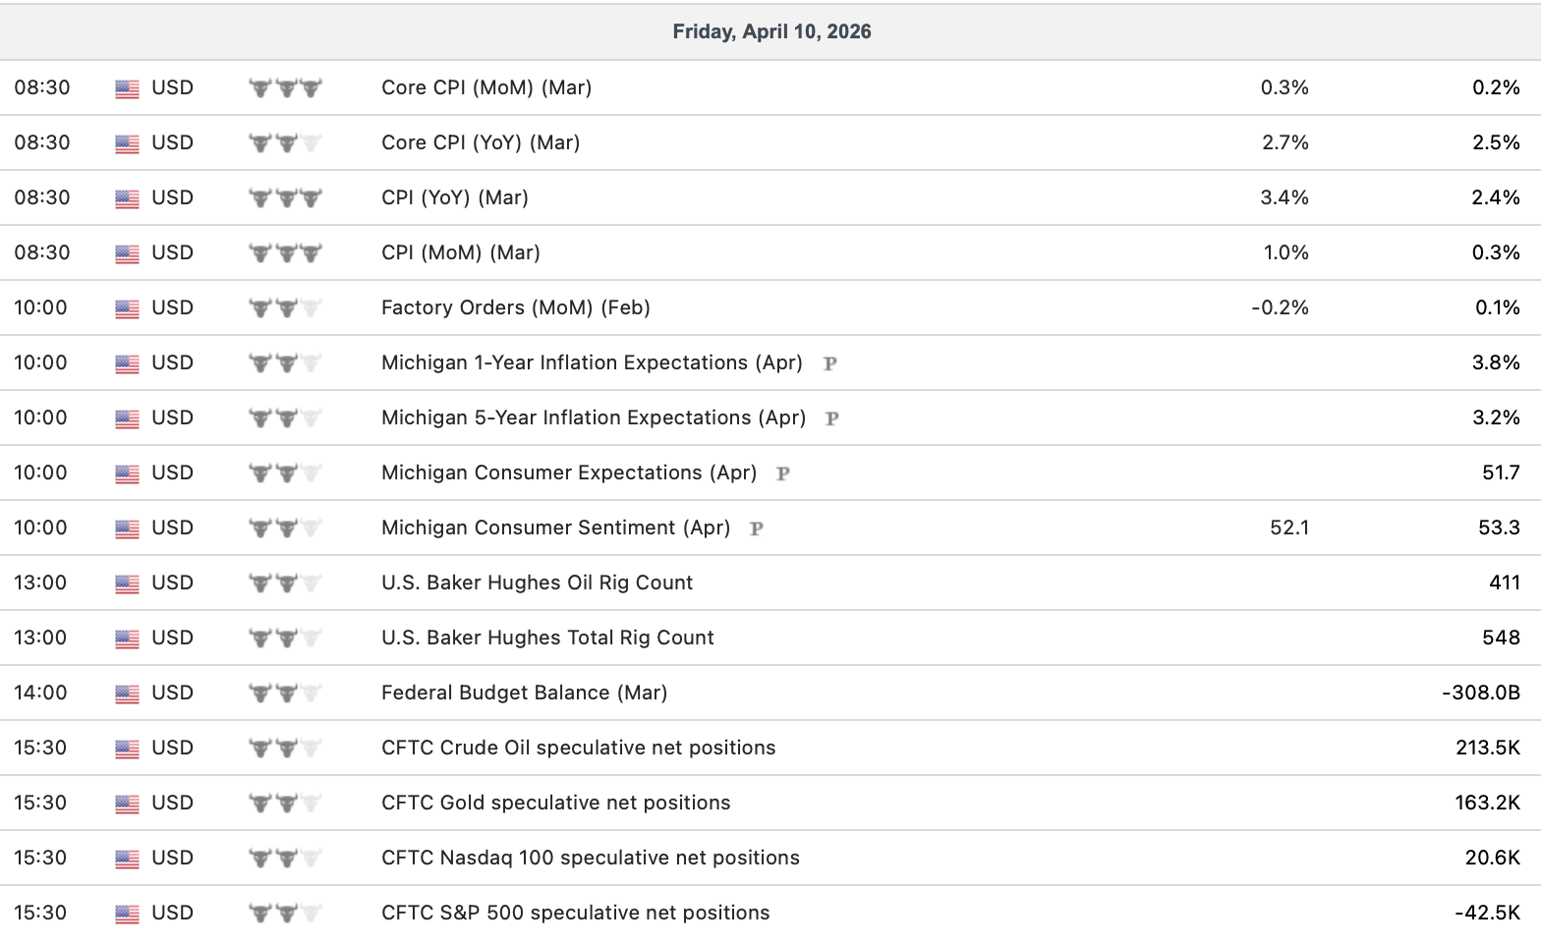Open CFTC S&P 500 speculative net positions
This screenshot has width=1541, height=945.
tap(576, 913)
